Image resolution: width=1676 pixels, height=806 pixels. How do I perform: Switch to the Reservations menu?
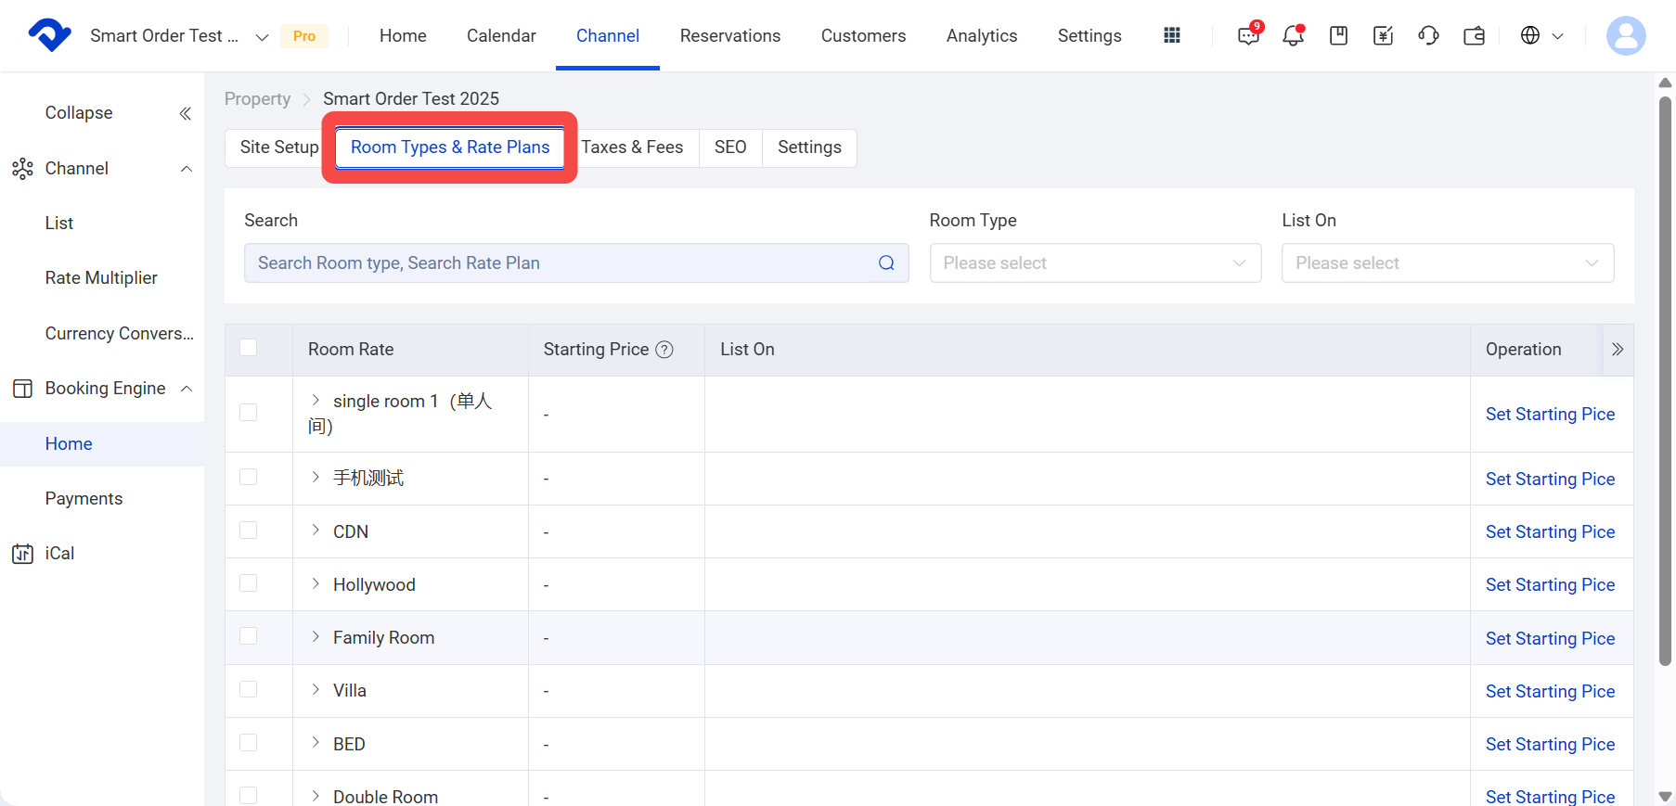coord(730,36)
